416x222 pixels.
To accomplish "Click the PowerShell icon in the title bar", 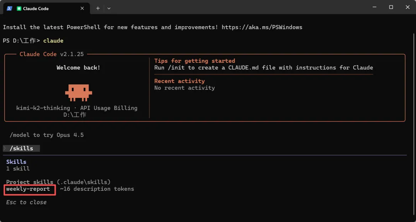I will (9, 8).
